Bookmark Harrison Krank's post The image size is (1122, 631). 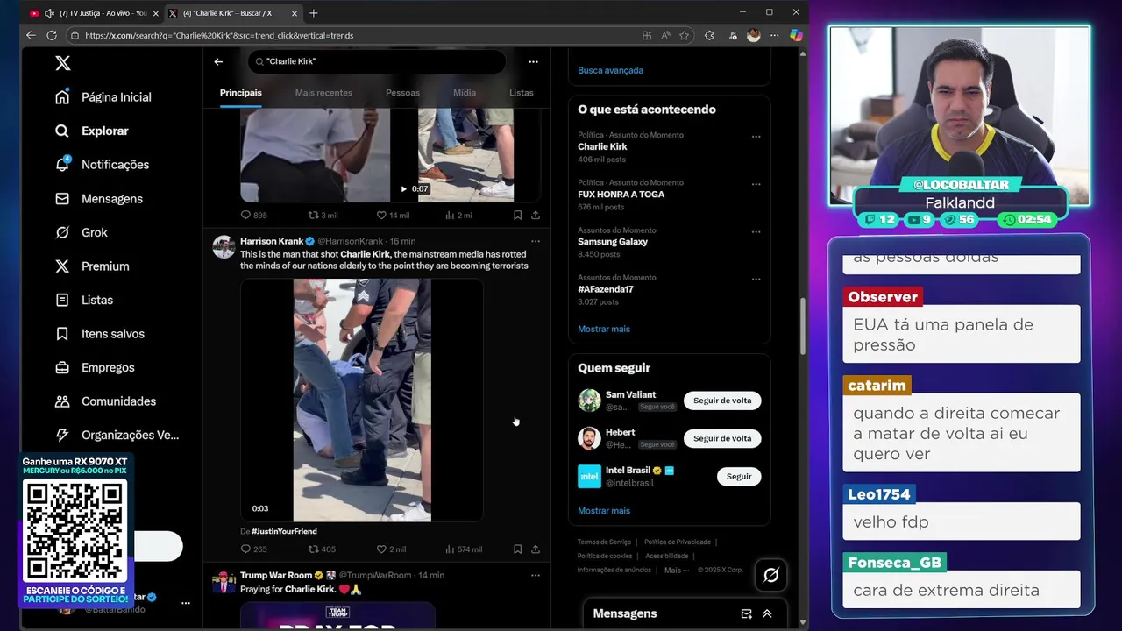point(517,549)
